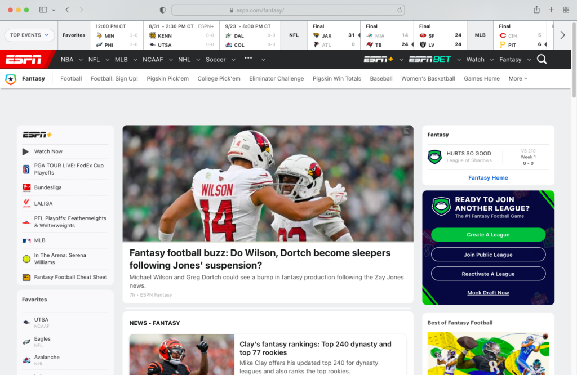Expand the Soccer menu chevron

click(233, 60)
